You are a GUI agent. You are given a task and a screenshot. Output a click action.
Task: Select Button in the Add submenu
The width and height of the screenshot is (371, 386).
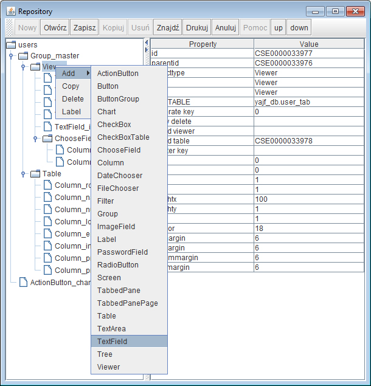130,86
